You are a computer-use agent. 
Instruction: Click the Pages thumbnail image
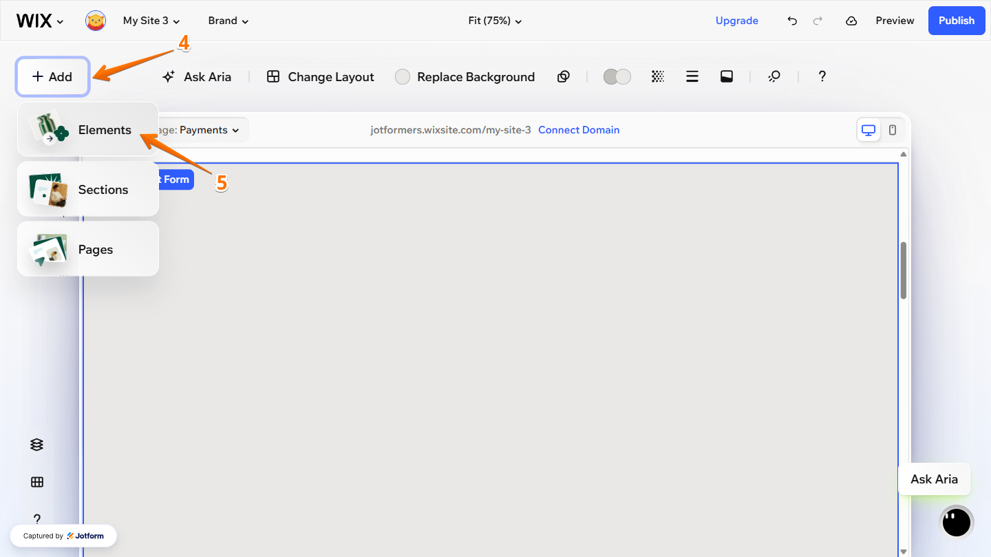point(48,250)
